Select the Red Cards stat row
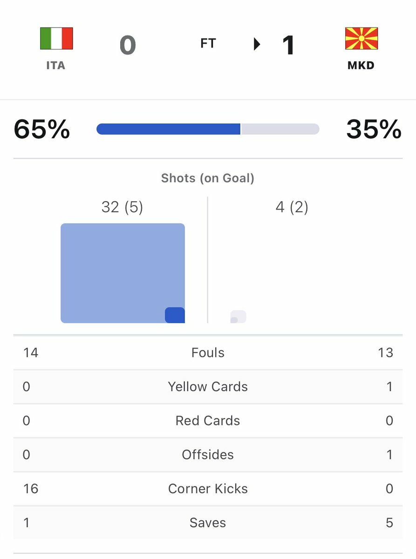Viewport: 416px width, 559px height. click(208, 421)
